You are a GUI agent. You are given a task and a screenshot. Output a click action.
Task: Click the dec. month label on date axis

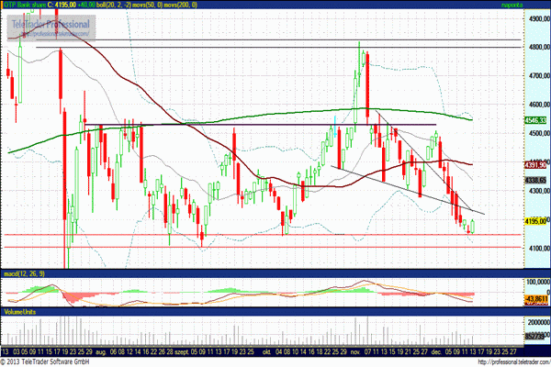tap(436, 351)
